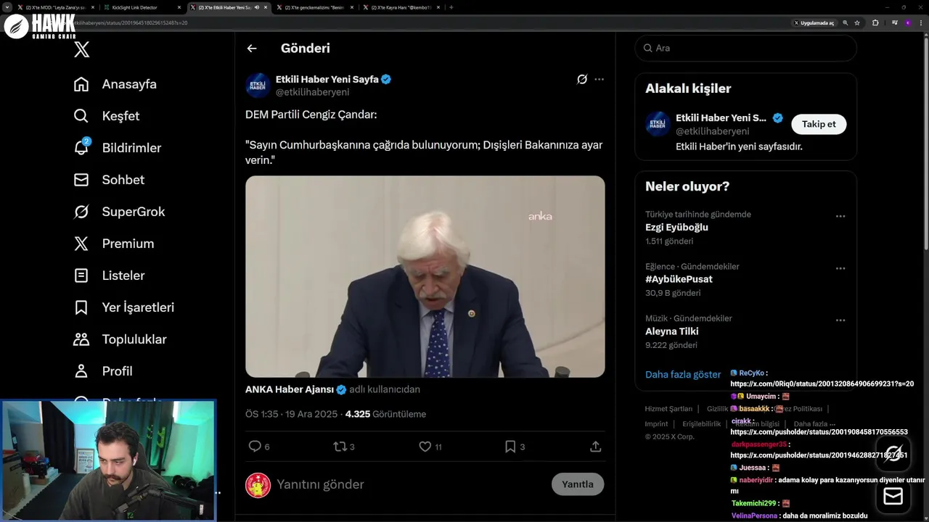Open floating Grok button at bottom right
This screenshot has width=929, height=522.
coord(893,453)
